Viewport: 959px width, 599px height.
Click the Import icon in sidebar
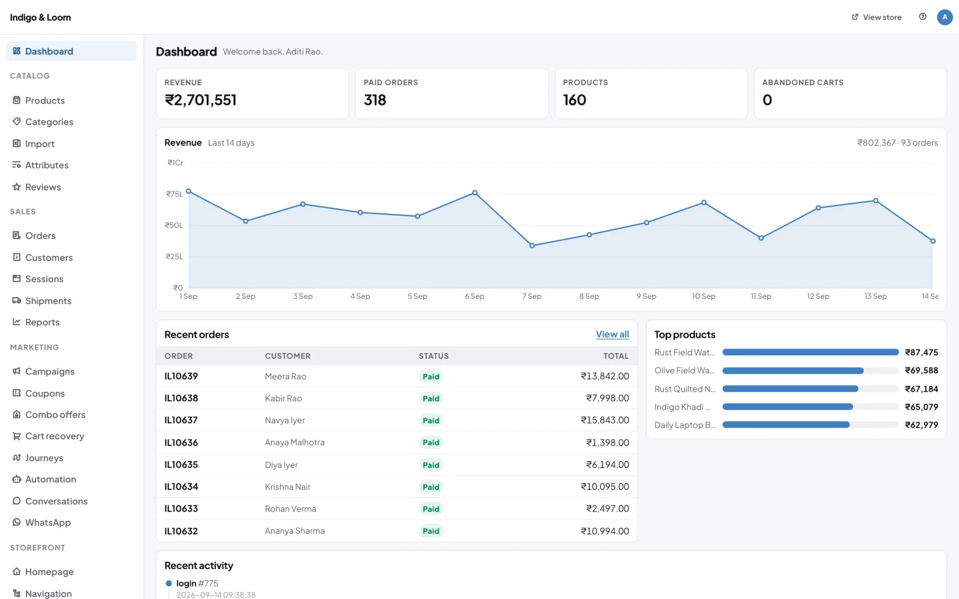click(x=17, y=143)
